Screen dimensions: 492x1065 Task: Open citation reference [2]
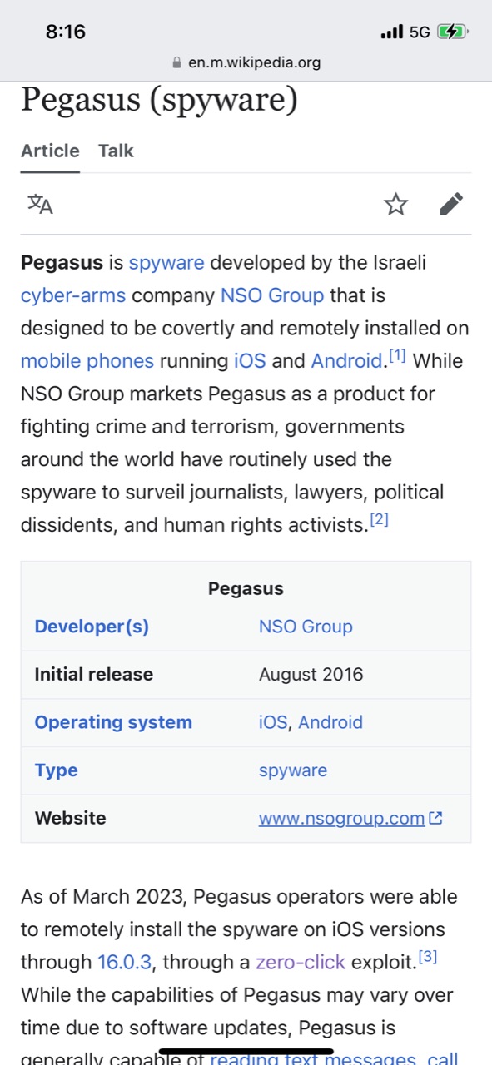[x=380, y=521]
